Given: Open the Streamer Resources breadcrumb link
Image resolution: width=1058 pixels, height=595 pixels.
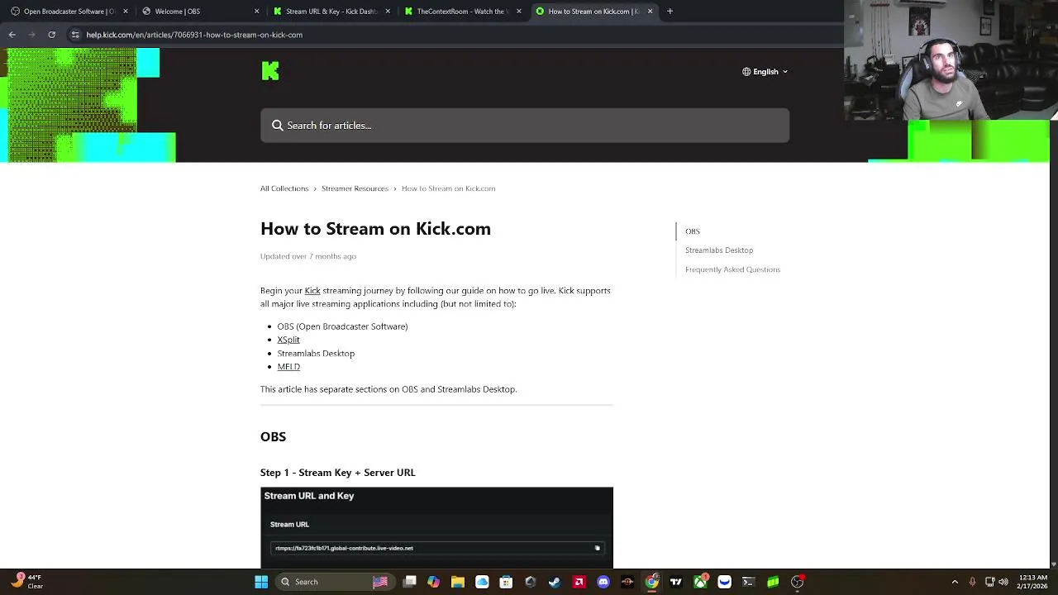Looking at the screenshot, I should (x=355, y=188).
